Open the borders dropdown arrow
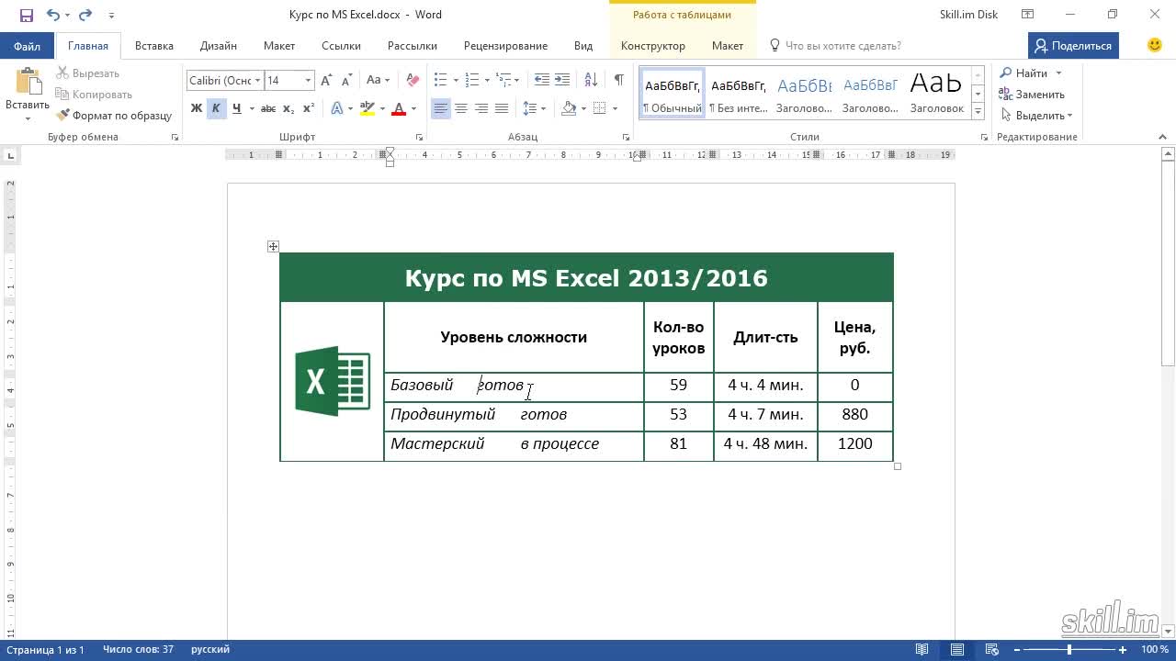The image size is (1176, 661). [x=615, y=108]
